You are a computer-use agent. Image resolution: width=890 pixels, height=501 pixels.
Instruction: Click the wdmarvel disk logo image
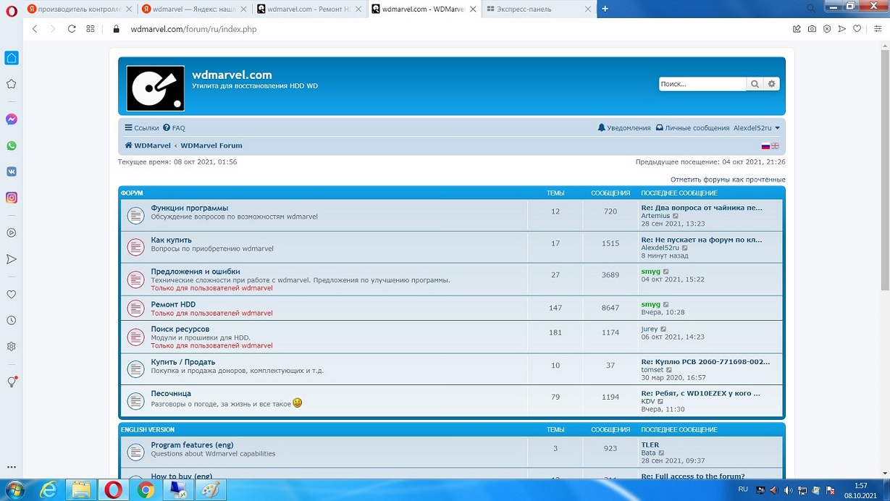click(156, 88)
